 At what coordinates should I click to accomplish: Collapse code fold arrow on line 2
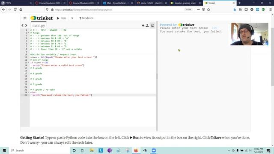pos(28,33)
